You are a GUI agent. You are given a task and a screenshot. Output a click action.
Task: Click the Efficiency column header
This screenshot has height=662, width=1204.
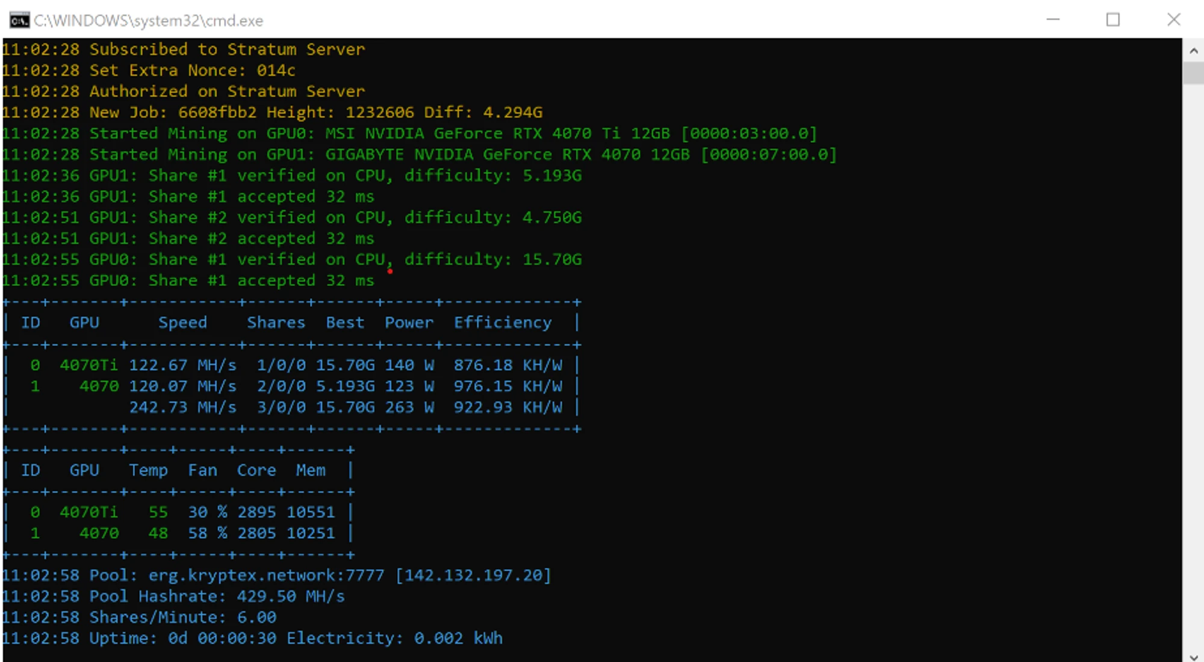click(502, 323)
